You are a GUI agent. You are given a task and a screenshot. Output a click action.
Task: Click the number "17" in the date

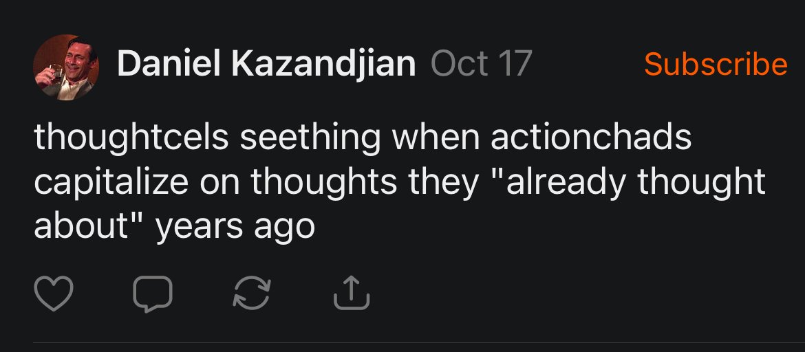coord(515,65)
